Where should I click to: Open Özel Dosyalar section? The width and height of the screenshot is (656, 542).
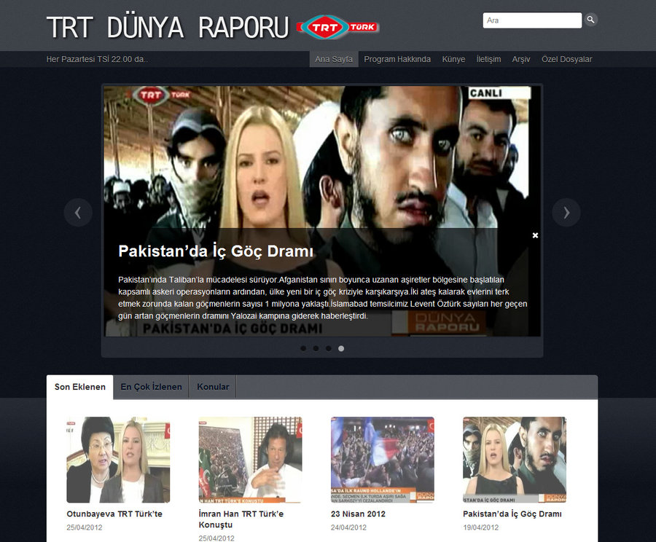566,59
